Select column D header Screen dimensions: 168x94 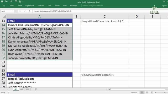(x=136, y=17)
